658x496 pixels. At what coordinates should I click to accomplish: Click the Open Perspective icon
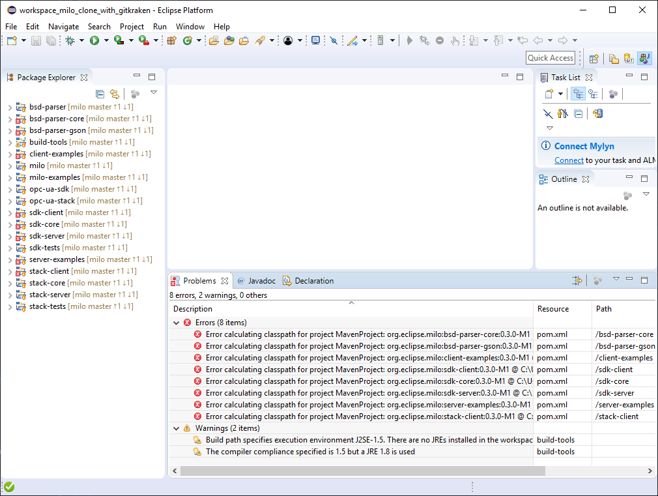point(594,59)
